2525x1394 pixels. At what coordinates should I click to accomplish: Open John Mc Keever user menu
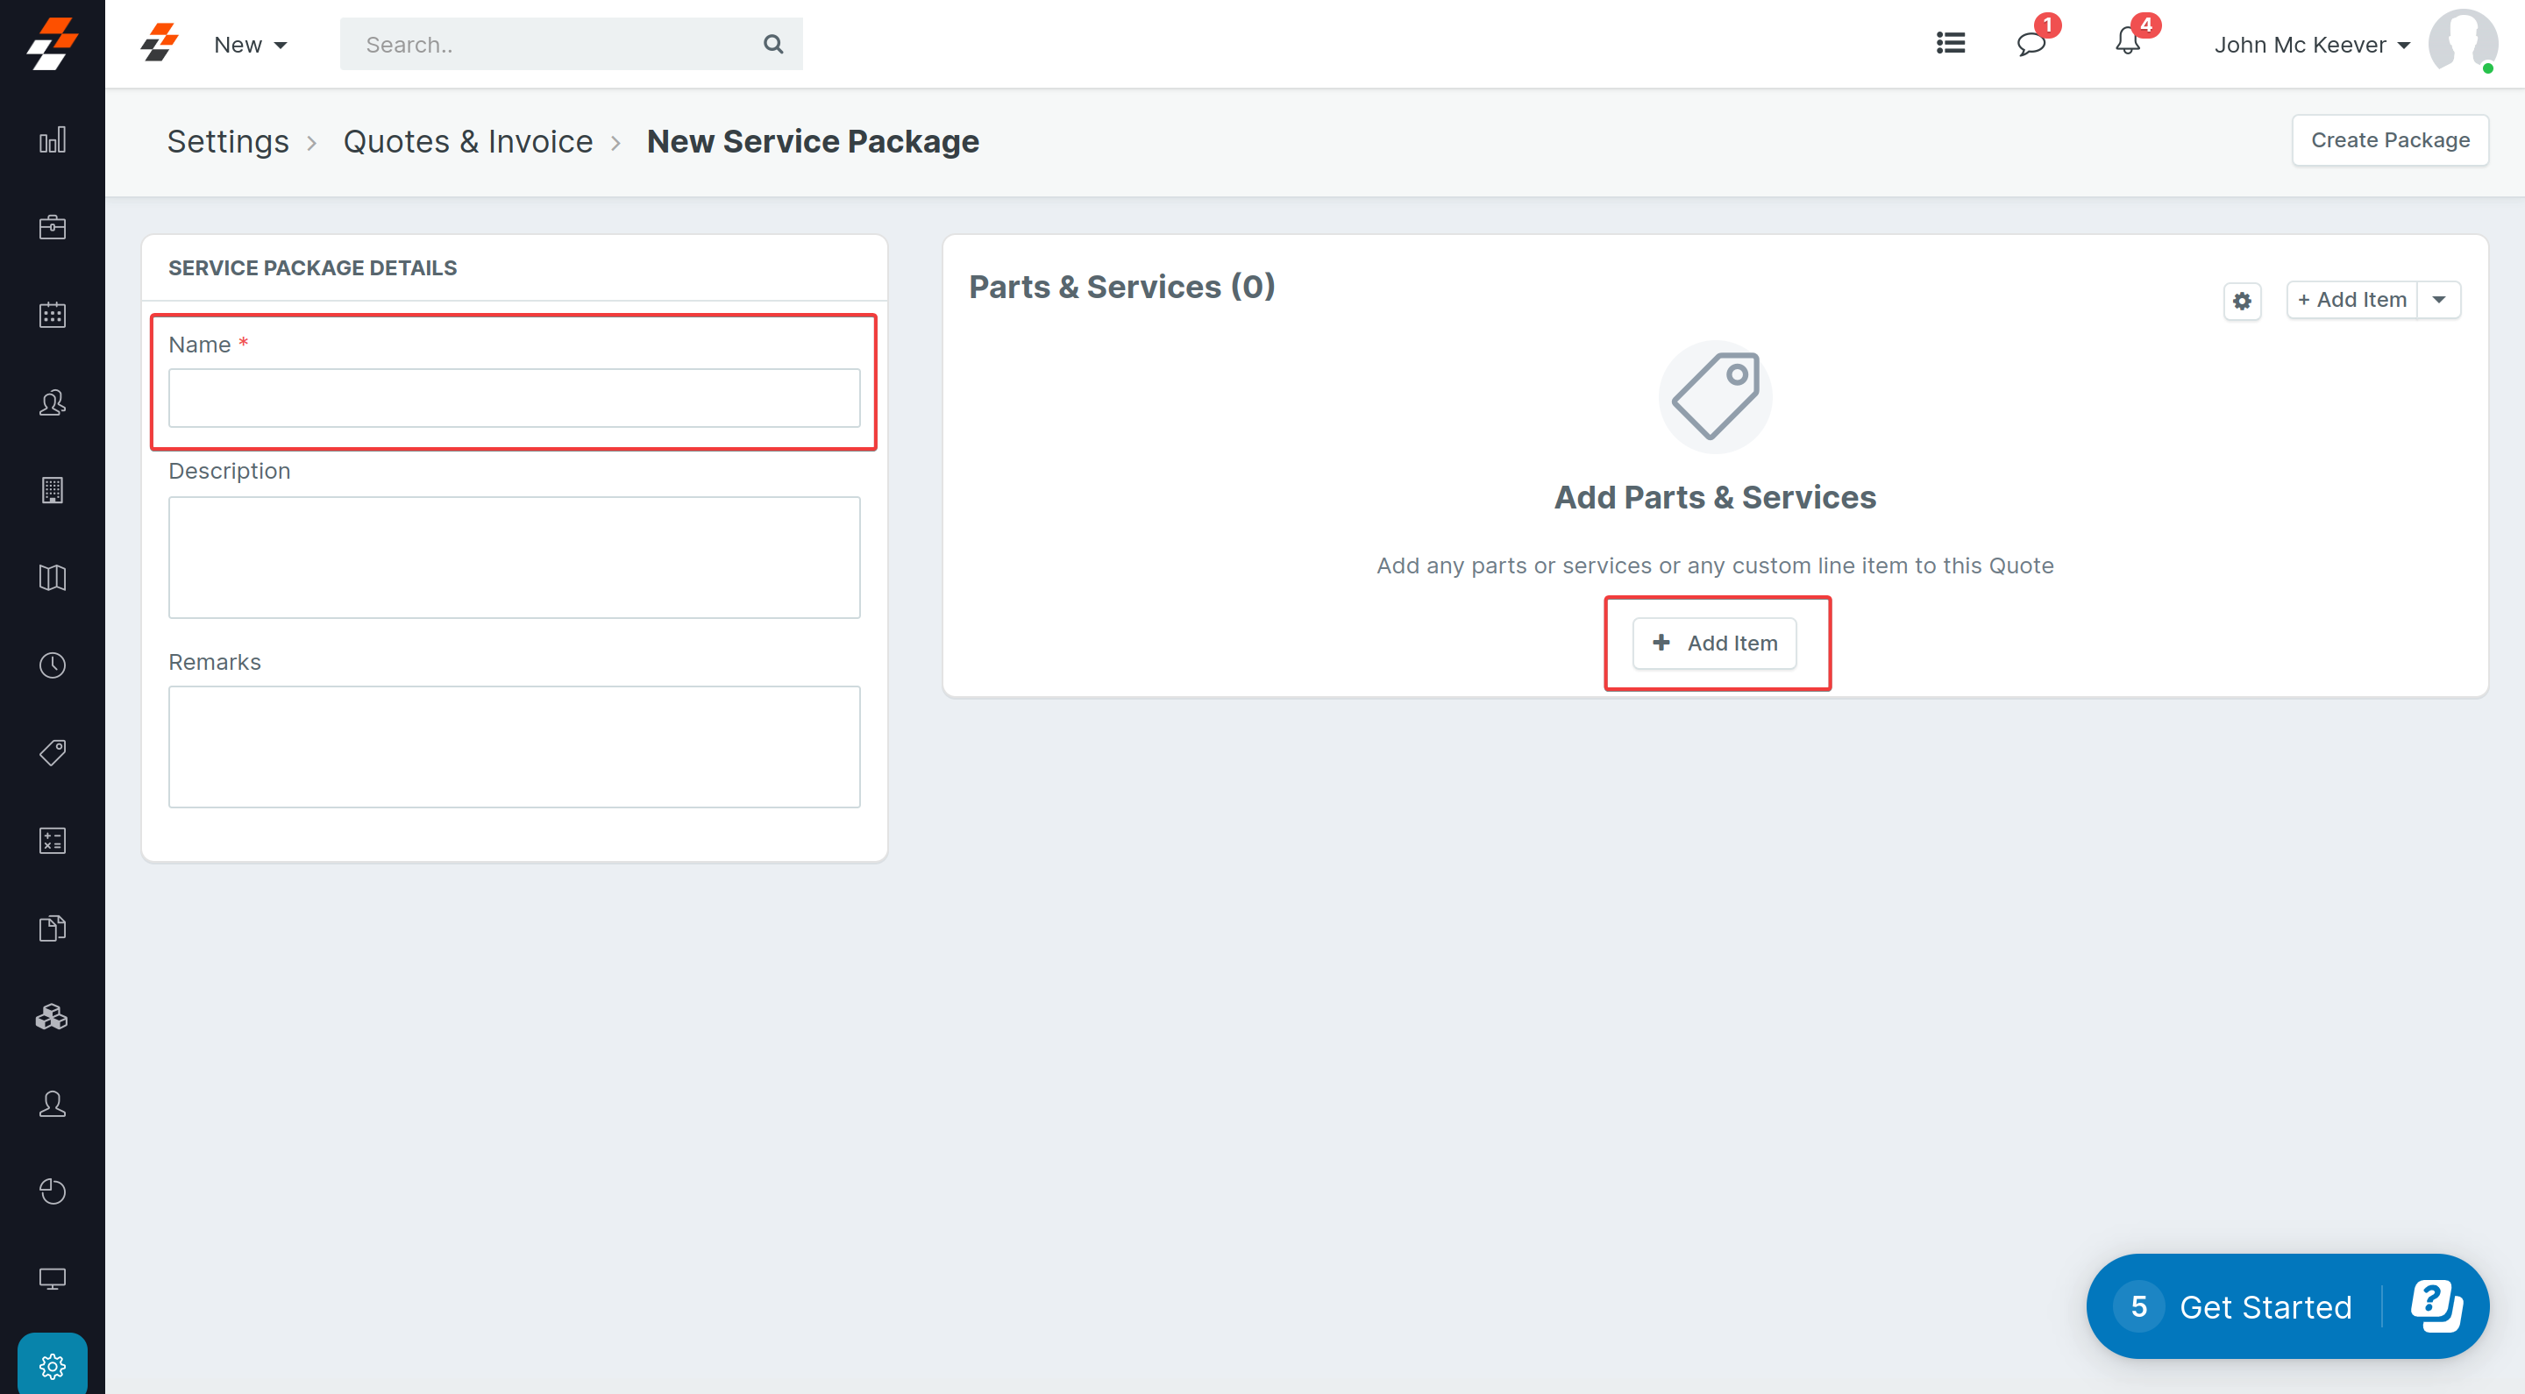tap(2311, 45)
